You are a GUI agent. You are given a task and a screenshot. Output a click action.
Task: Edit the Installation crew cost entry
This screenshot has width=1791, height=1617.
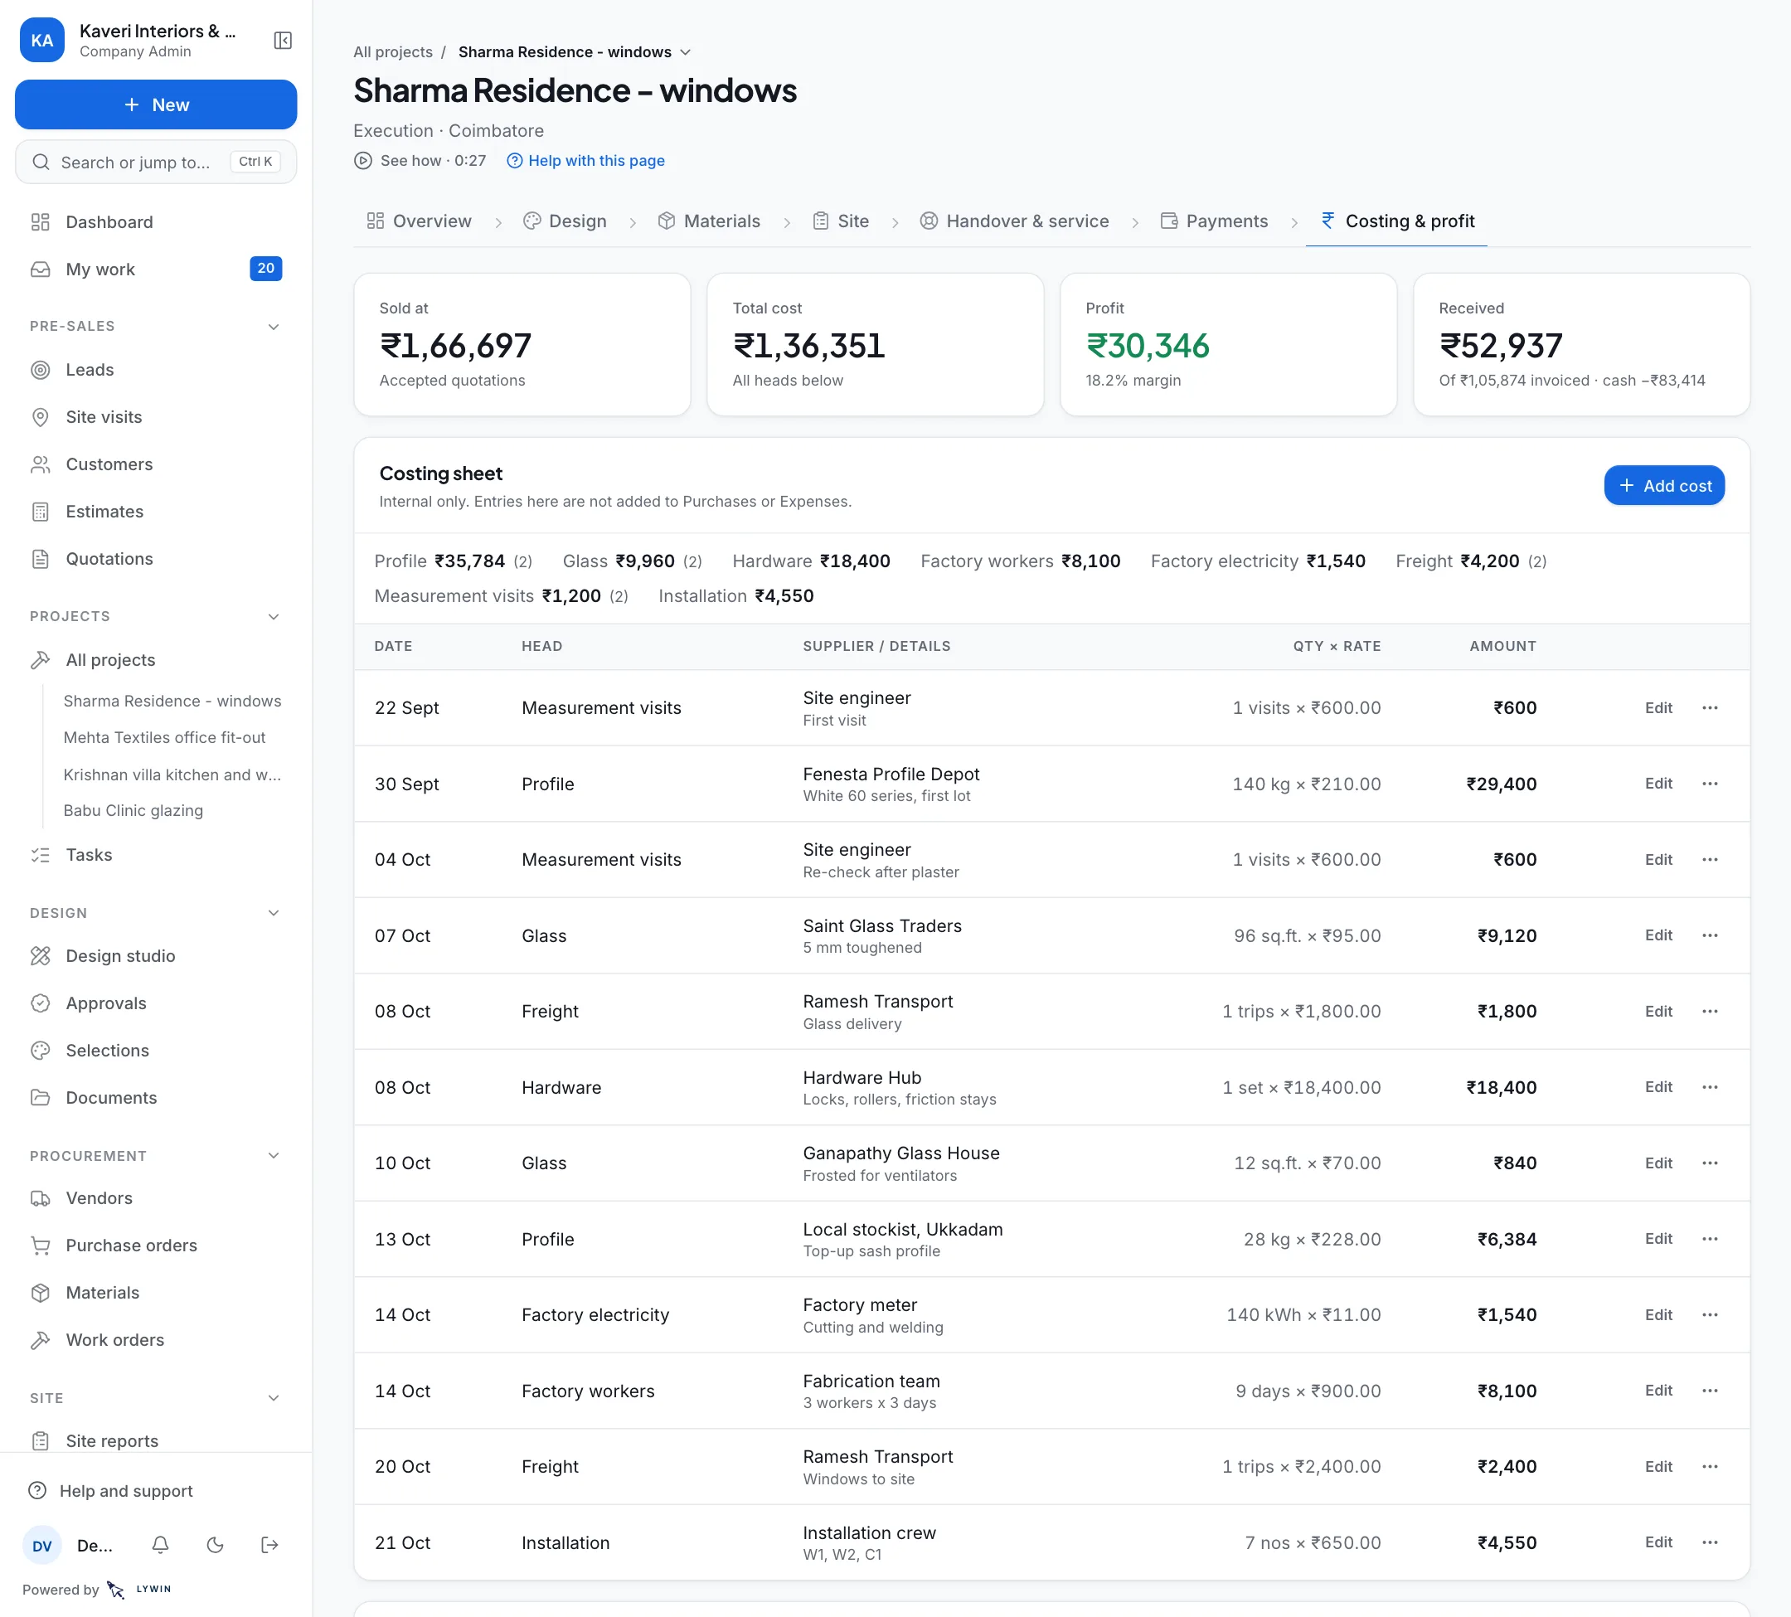1658,1542
